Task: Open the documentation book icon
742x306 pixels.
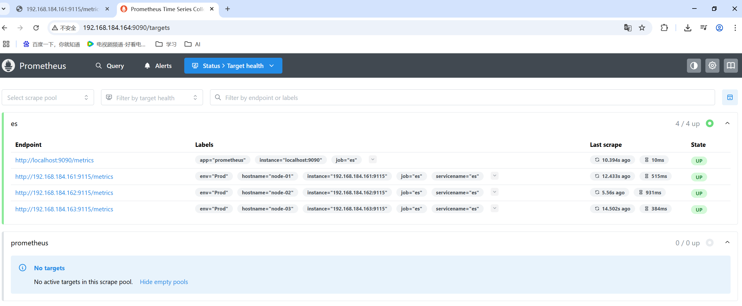Action: click(x=731, y=66)
